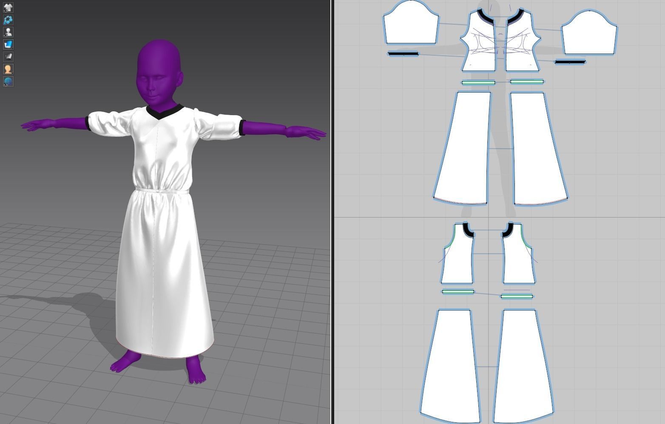This screenshot has width=665, height=424.
Task: Open the garment surface render style icon
Action: [8, 44]
